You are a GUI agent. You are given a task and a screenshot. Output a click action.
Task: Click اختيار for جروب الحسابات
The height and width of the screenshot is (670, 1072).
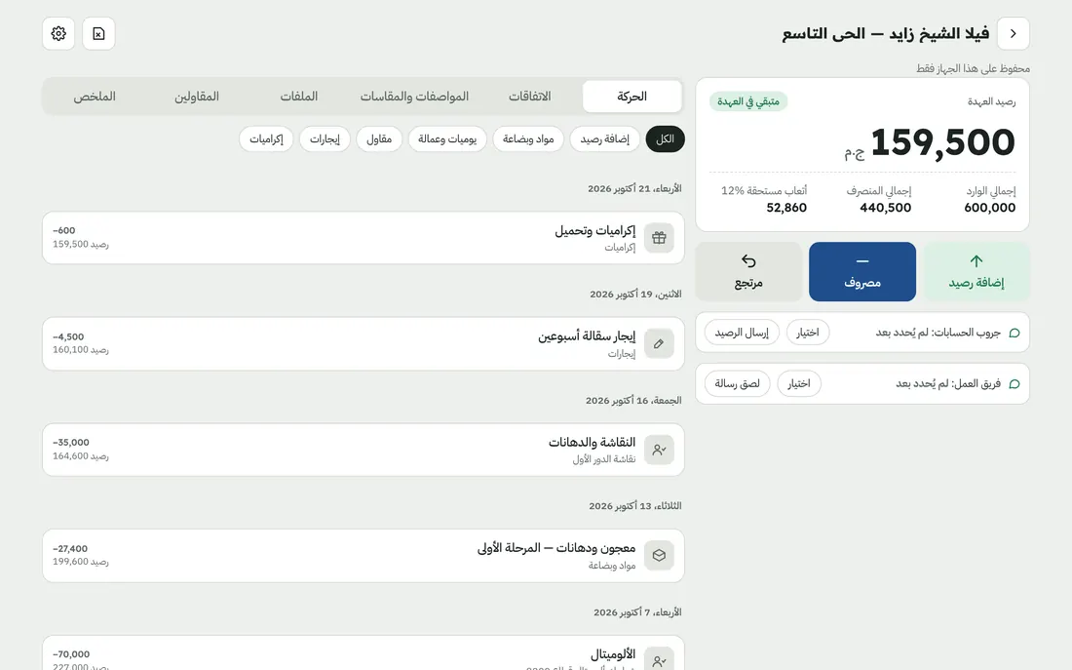pyautogui.click(x=808, y=333)
